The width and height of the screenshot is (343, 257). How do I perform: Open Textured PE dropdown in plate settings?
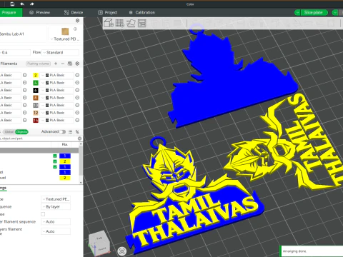tap(56, 199)
